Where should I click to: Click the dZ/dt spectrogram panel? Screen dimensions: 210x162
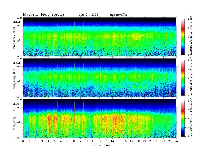pyautogui.click(x=100, y=119)
